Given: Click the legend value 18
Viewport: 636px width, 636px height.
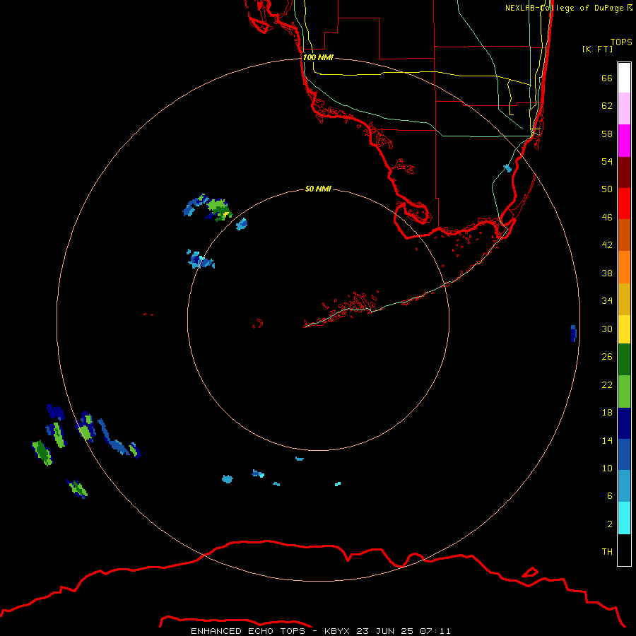Looking at the screenshot, I should pyautogui.click(x=607, y=412).
